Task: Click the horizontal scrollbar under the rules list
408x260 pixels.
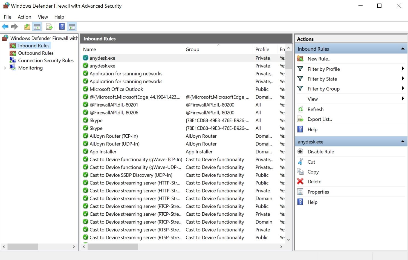Action: pyautogui.click(x=113, y=247)
